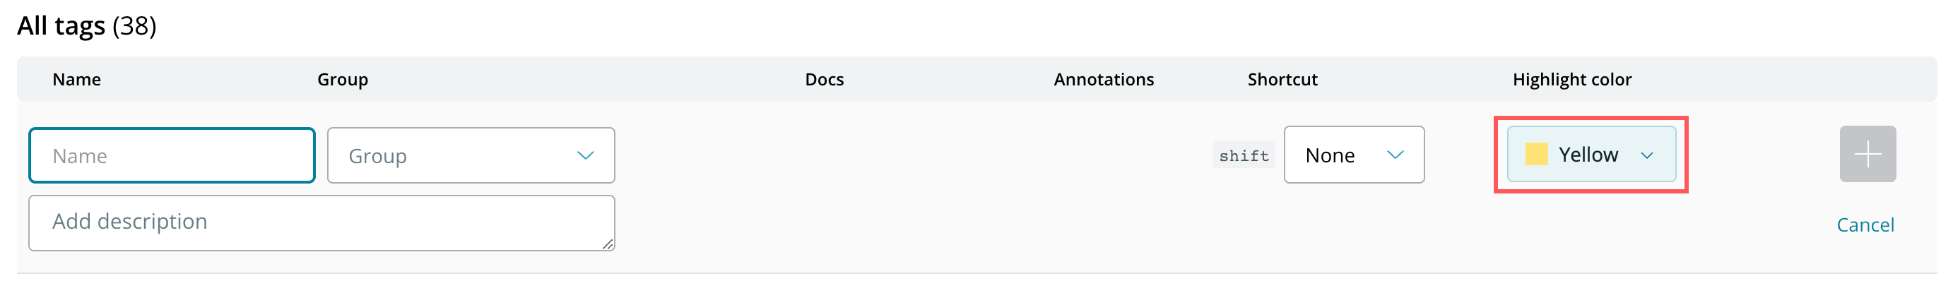
Task: Cancel the new tag creation
Action: tap(1865, 225)
